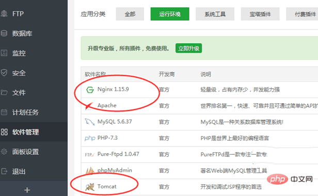The image size is (318, 196).
Task: Click the gear icon beside 面板设置
Action: [4, 152]
